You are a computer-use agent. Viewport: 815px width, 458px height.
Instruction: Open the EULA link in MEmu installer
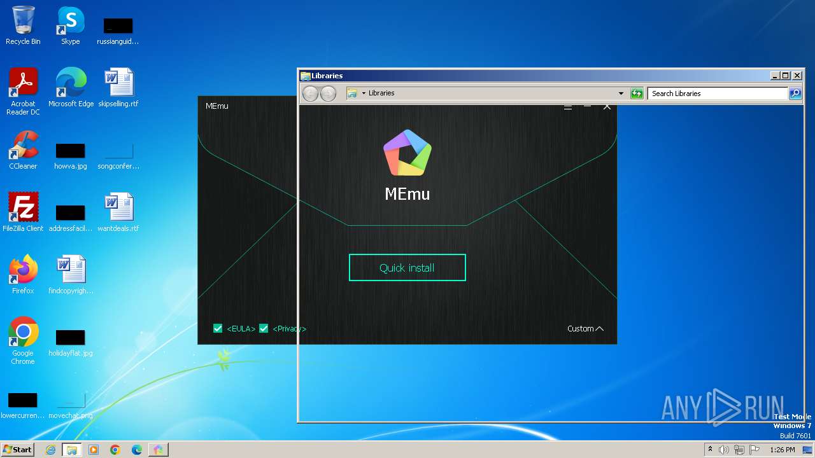click(241, 329)
